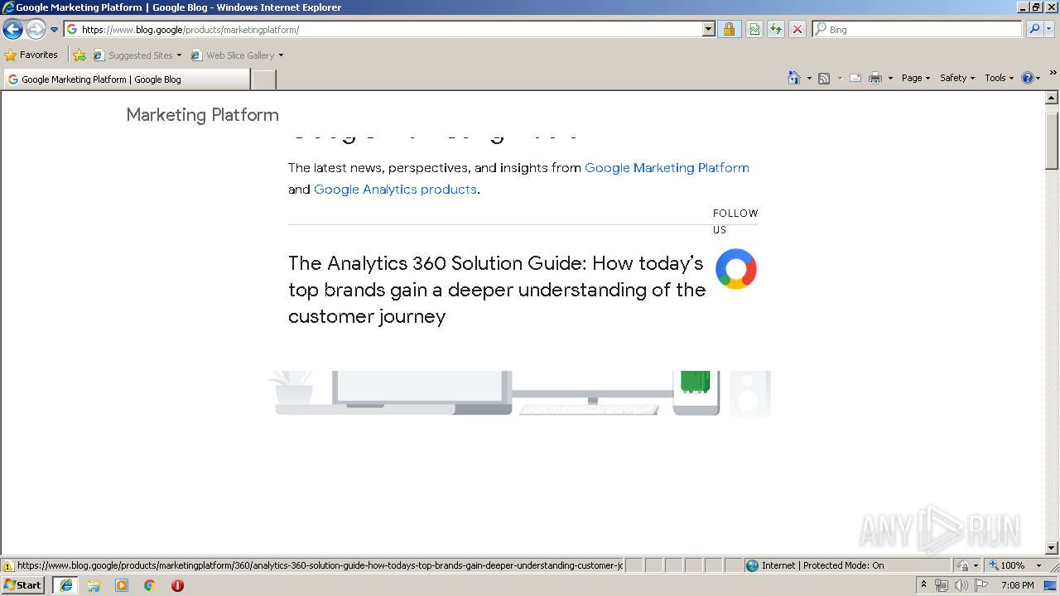Open the recent pages dropdown arrow

(55, 30)
